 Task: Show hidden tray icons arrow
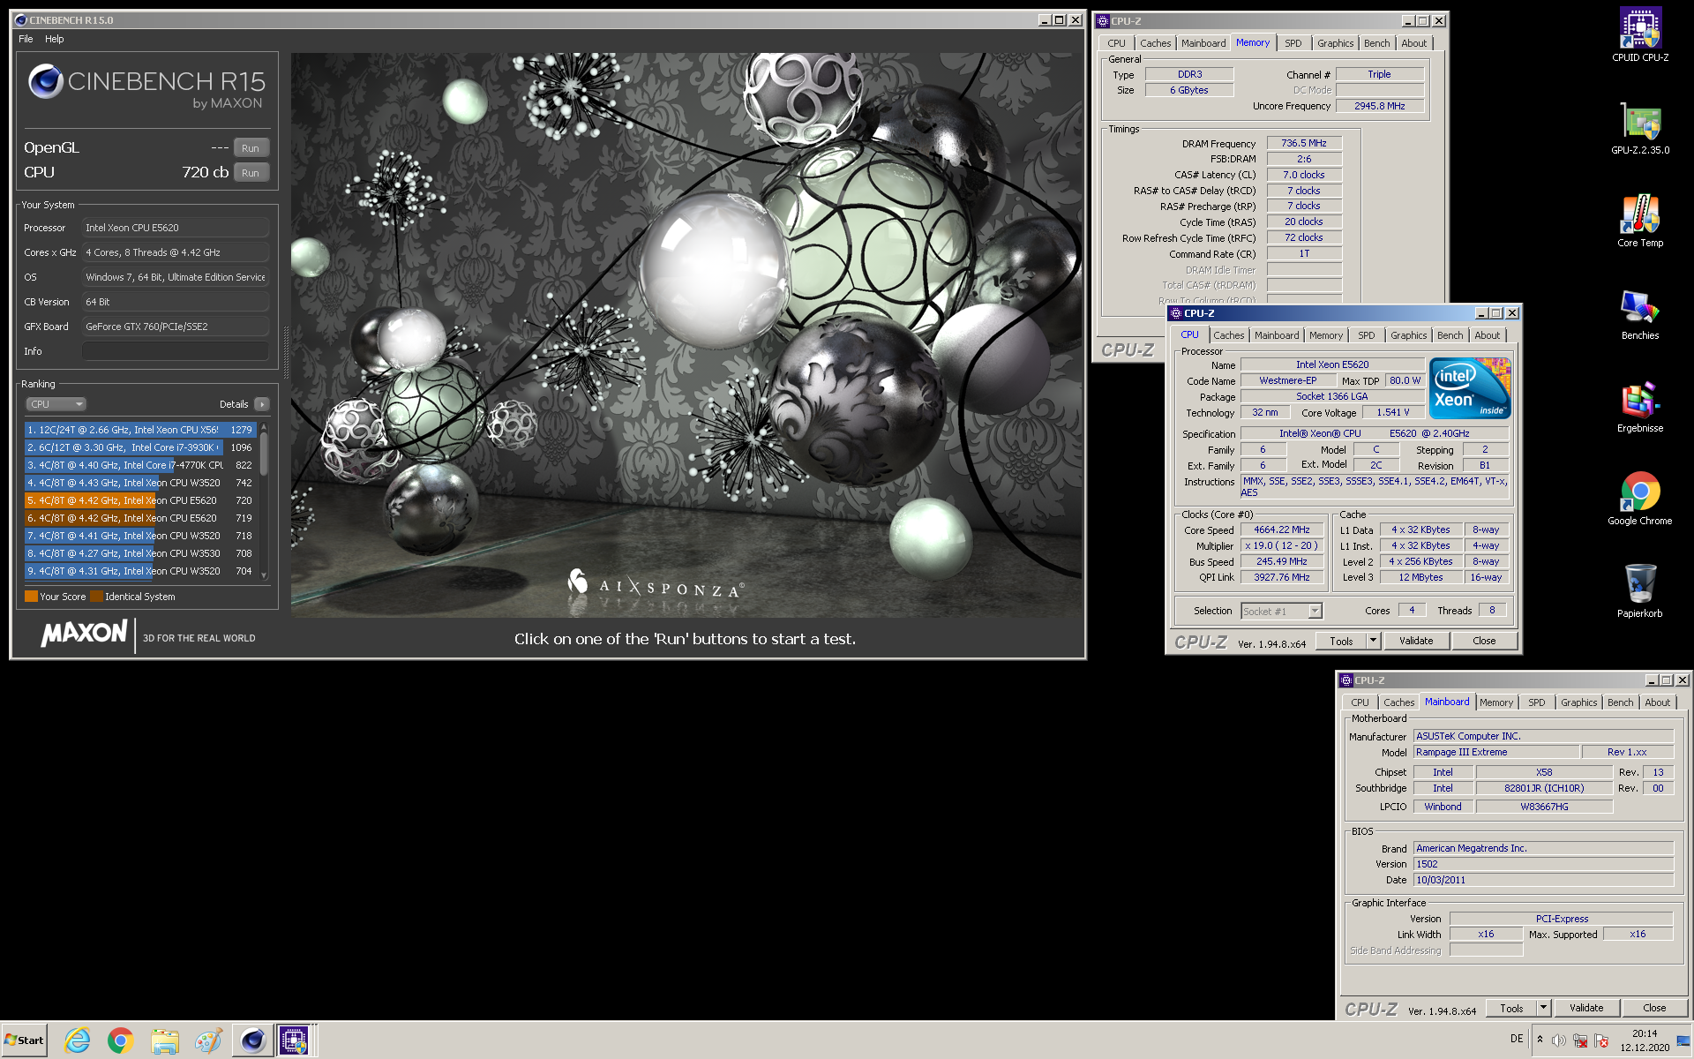coord(1540,1040)
